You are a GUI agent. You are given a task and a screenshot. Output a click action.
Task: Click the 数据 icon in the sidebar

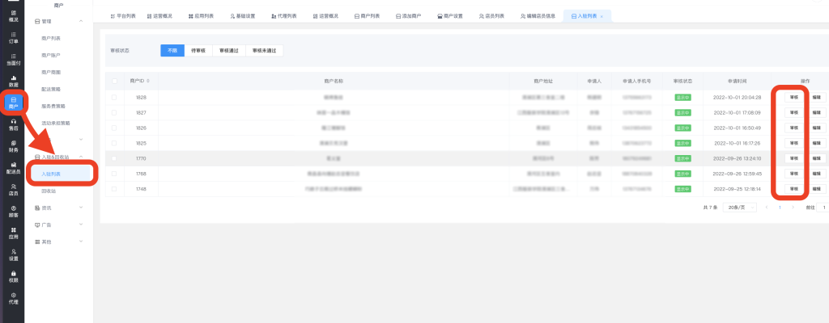(x=13, y=81)
